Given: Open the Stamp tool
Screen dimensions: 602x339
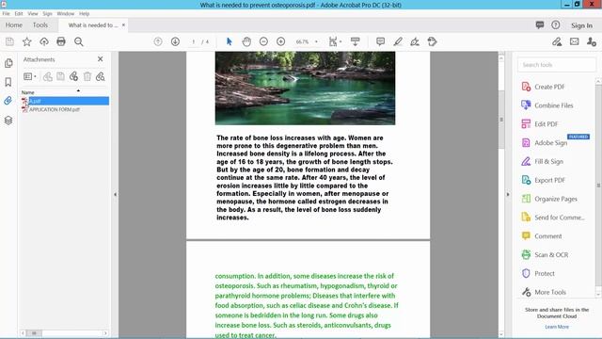Looking at the screenshot, I should 432,41.
